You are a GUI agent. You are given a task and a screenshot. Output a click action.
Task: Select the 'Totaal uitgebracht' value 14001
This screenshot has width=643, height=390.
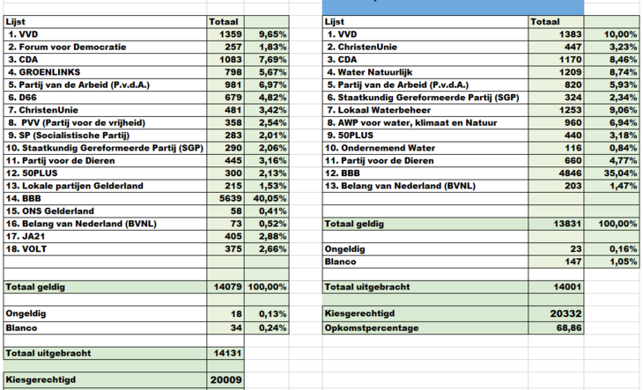[x=556, y=287]
